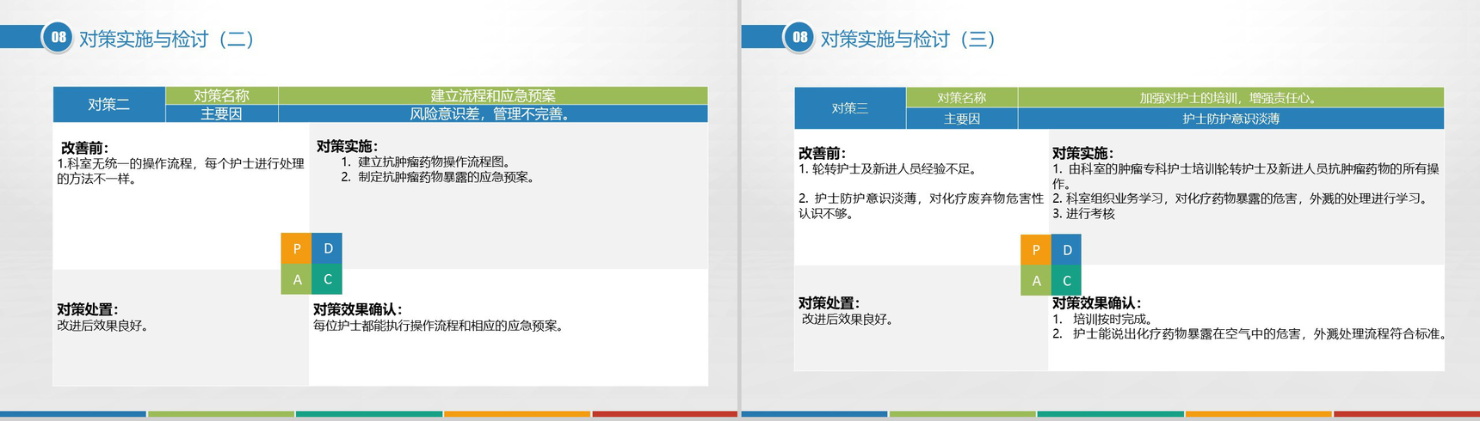This screenshot has width=1480, height=421.
Task: Select the blue D square on the 对策二 slide
Action: [327, 248]
